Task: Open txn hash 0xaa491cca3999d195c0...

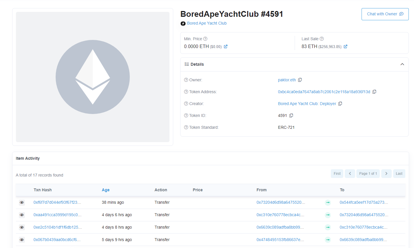Action: (57, 215)
